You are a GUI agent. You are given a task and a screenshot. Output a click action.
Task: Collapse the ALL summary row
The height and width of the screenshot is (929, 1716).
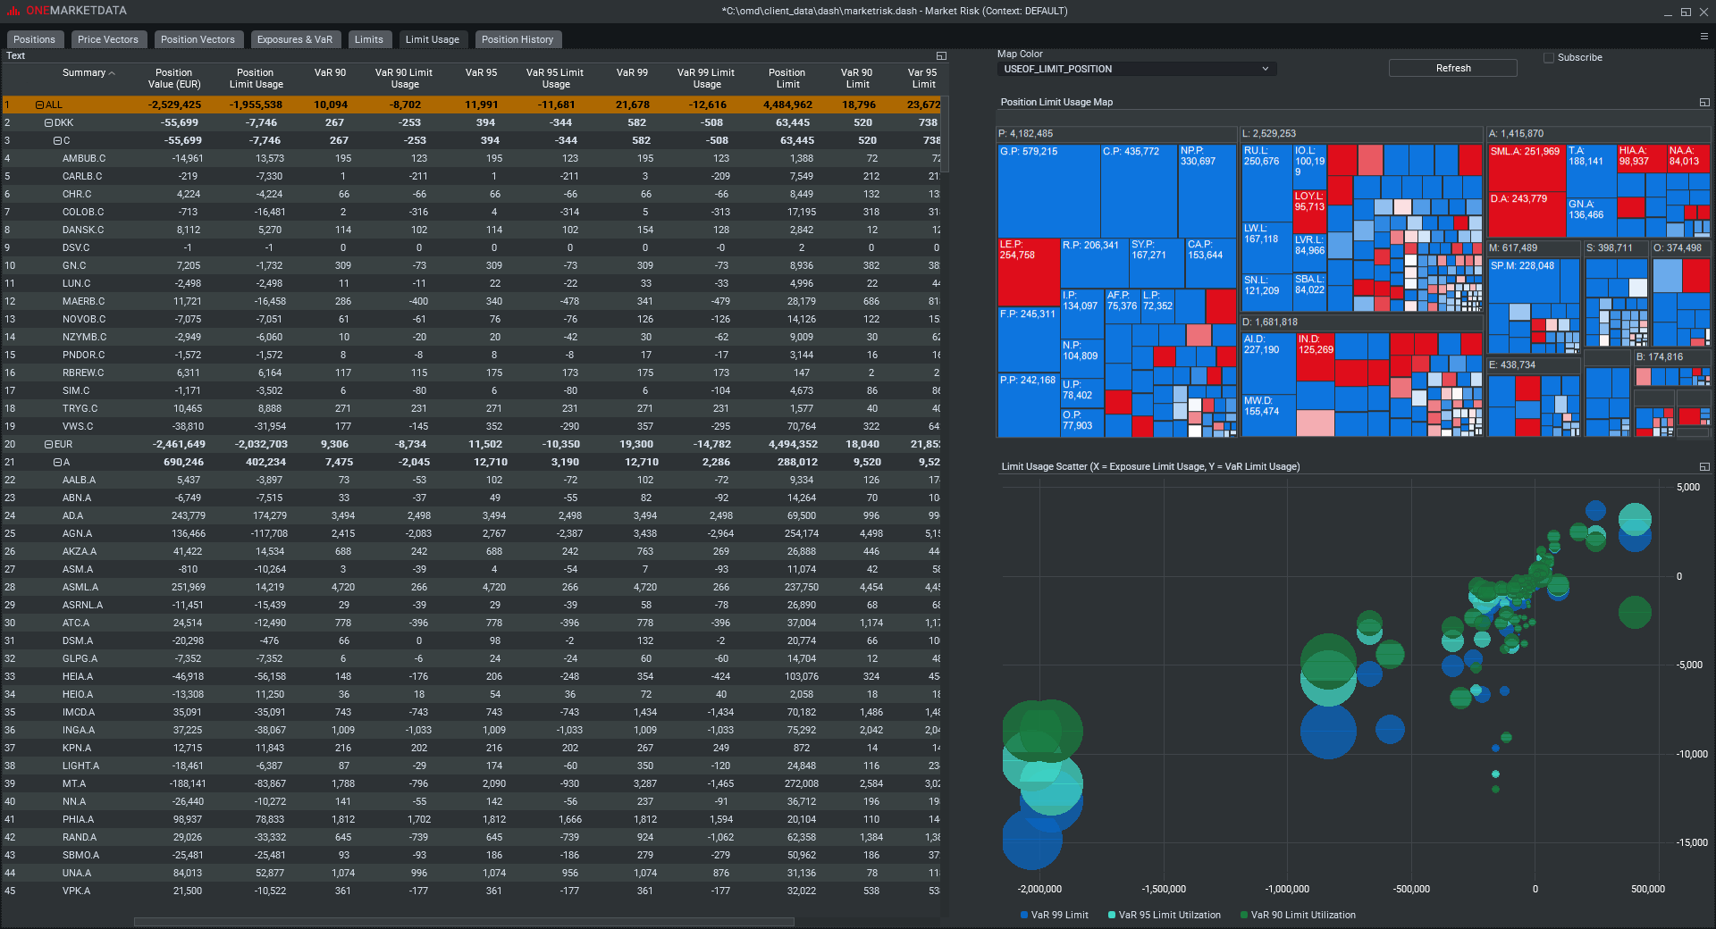[39, 105]
